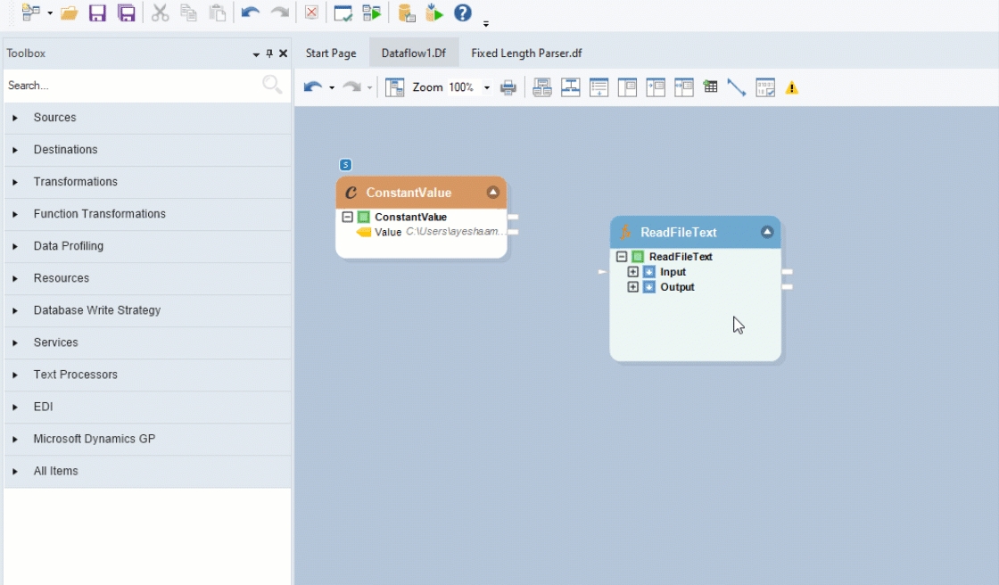The height and width of the screenshot is (585, 999).
Task: Expand the Input node in ReadFileText
Action: (633, 272)
